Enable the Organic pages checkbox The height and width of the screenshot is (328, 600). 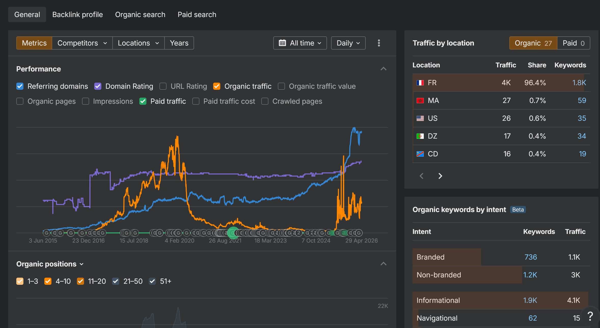pos(20,101)
